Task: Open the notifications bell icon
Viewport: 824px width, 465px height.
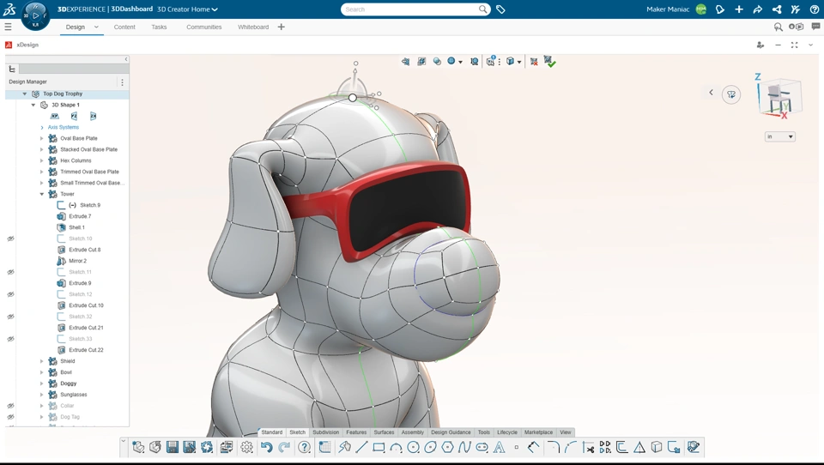Action: (x=720, y=9)
